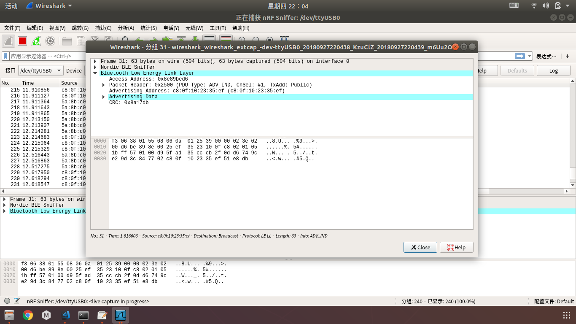The width and height of the screenshot is (576, 324).
Task: Open capture file properties pencil icon
Action: [17, 301]
